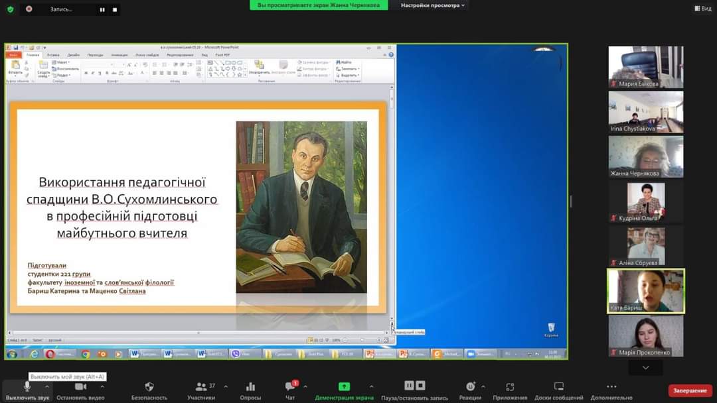Viewport: 717px width, 403px height.
Task: Stop recording using top square icon
Action: pos(114,10)
